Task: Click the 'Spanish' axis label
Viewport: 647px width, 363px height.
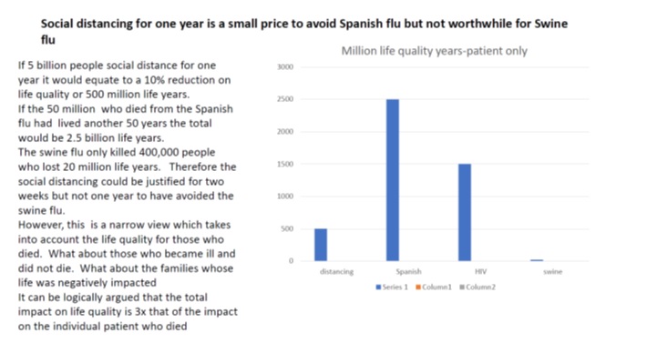Action: click(408, 271)
